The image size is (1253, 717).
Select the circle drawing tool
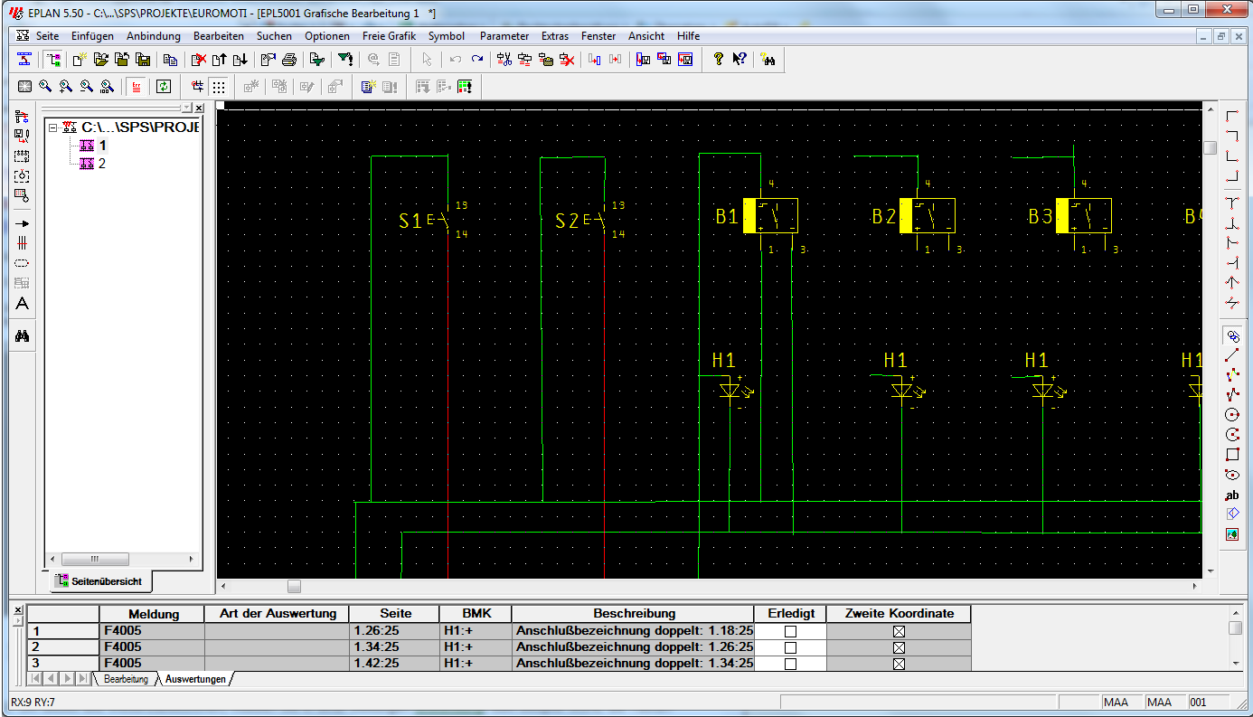tap(1231, 415)
